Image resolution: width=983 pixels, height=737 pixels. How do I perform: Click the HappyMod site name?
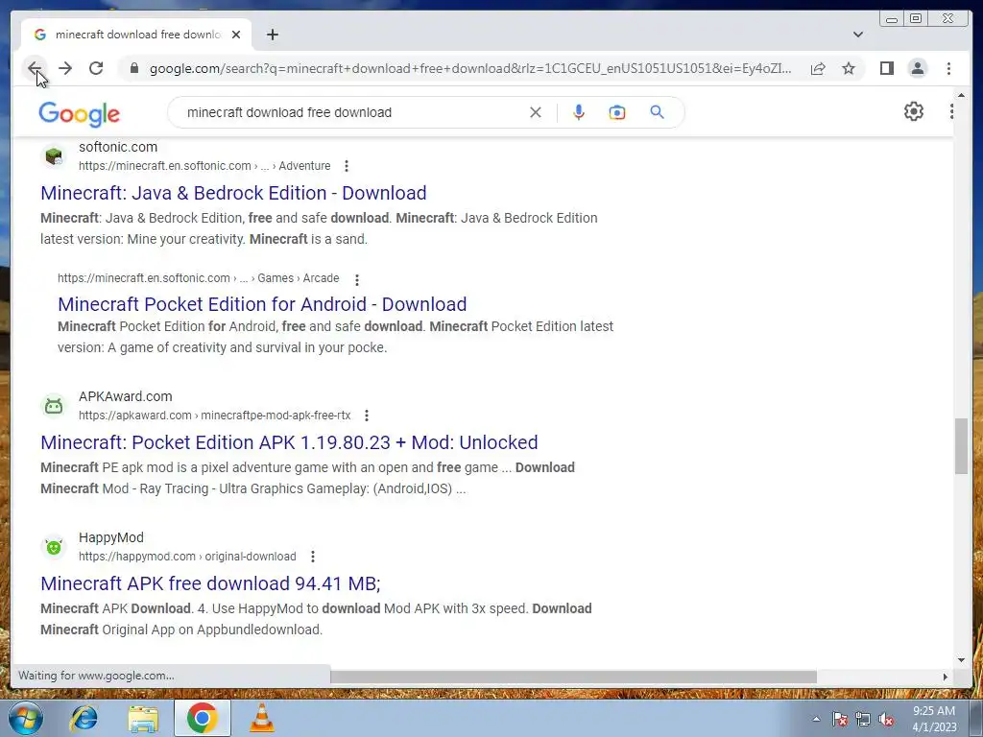point(111,537)
